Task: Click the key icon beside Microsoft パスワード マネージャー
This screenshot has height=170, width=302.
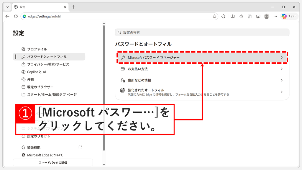Action: (x=123, y=58)
